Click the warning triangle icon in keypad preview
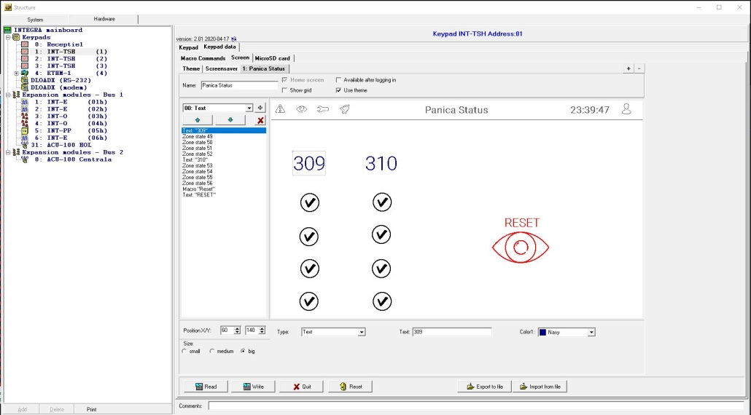 click(280, 109)
